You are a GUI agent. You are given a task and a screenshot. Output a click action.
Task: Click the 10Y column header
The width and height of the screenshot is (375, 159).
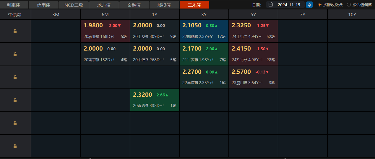point(352,14)
